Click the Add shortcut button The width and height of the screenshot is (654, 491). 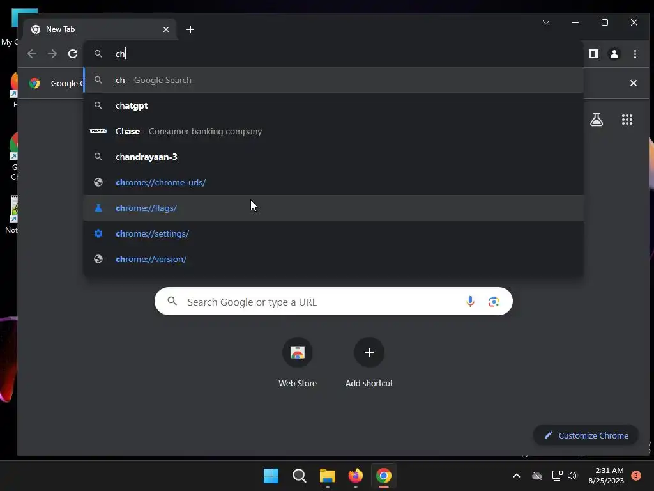point(369,363)
